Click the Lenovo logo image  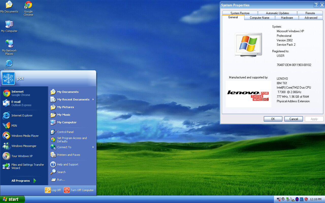(x=248, y=94)
